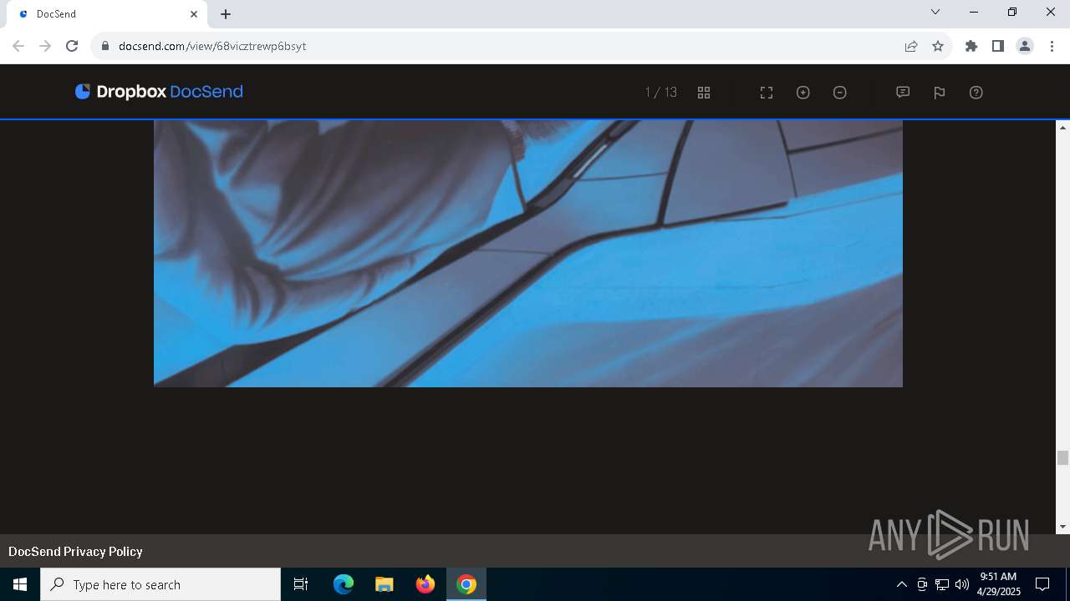Close the DocSend browser tab
This screenshot has width=1070, height=601.
pos(194,14)
